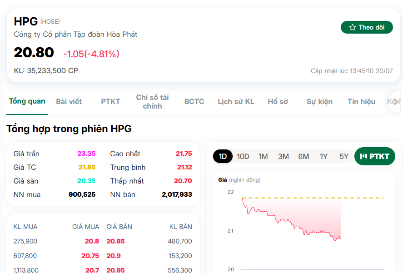Click the ask volume 153,200

point(180,256)
